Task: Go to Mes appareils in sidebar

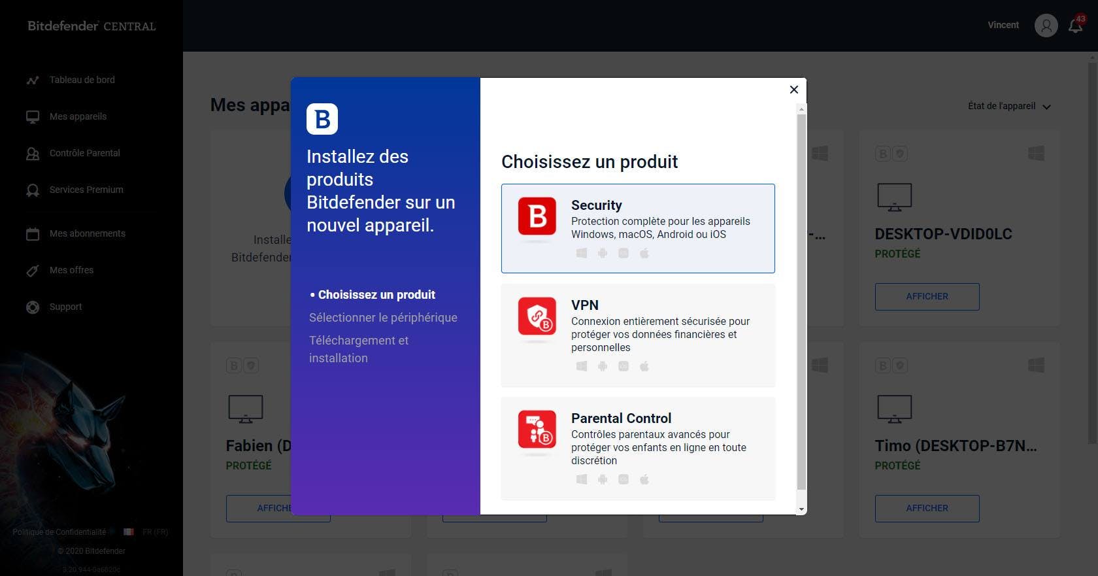Action: pos(78,116)
